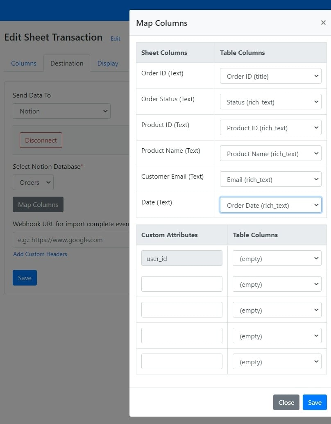Open the Product ID (rich_text) dropdown
The width and height of the screenshot is (331, 424).
pos(270,128)
